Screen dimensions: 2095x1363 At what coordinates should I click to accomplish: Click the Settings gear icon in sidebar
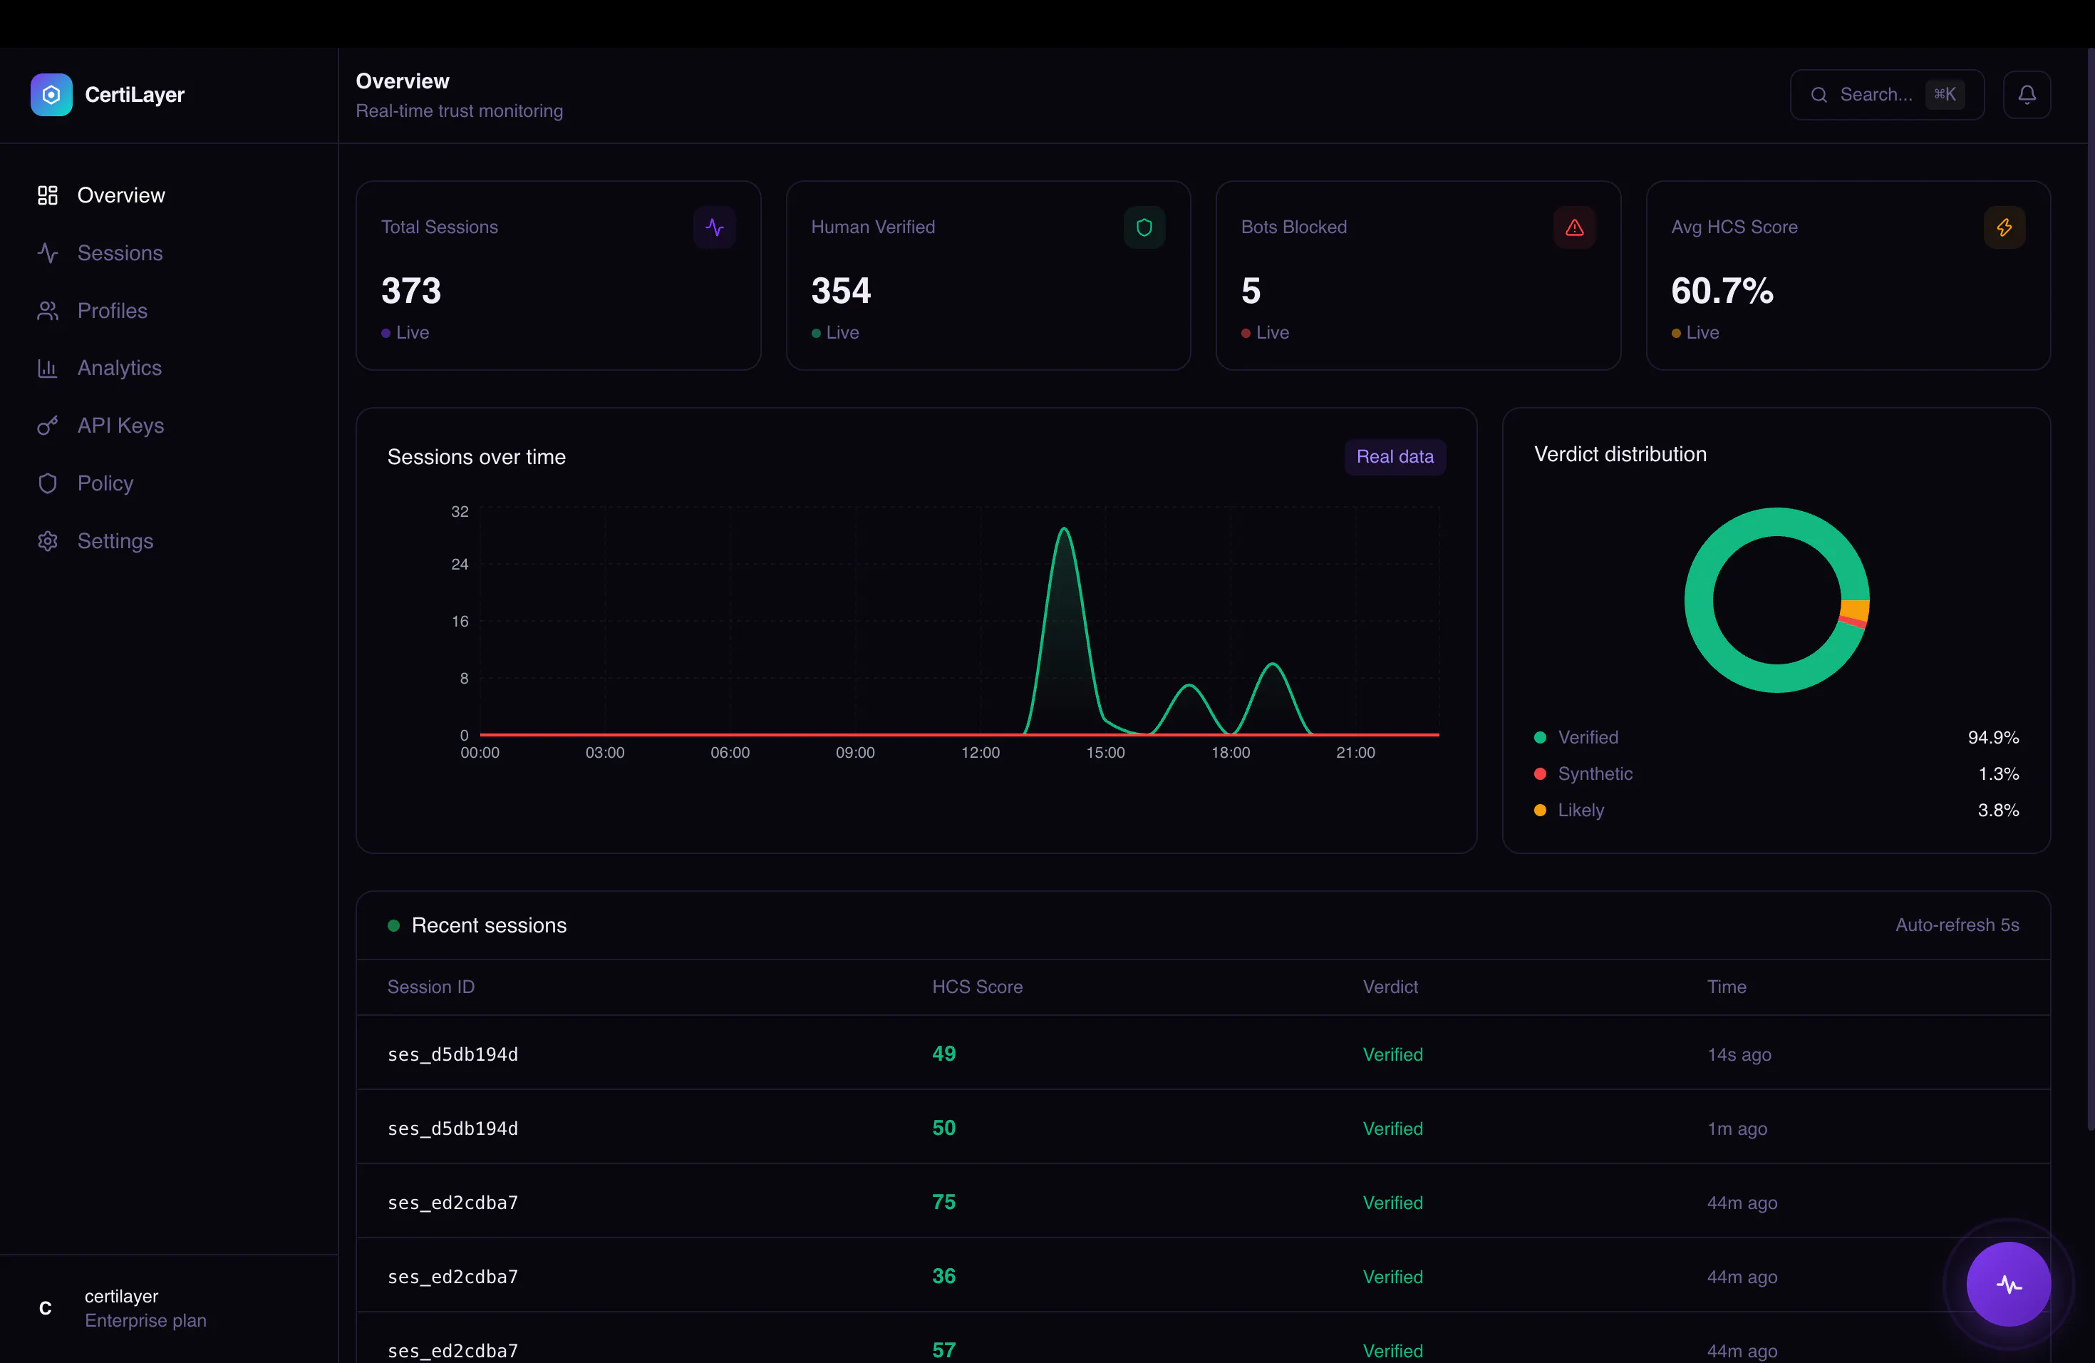[x=48, y=542]
